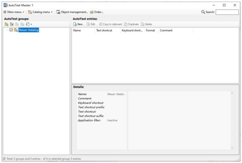Create a New AutoText entry

click(x=79, y=24)
